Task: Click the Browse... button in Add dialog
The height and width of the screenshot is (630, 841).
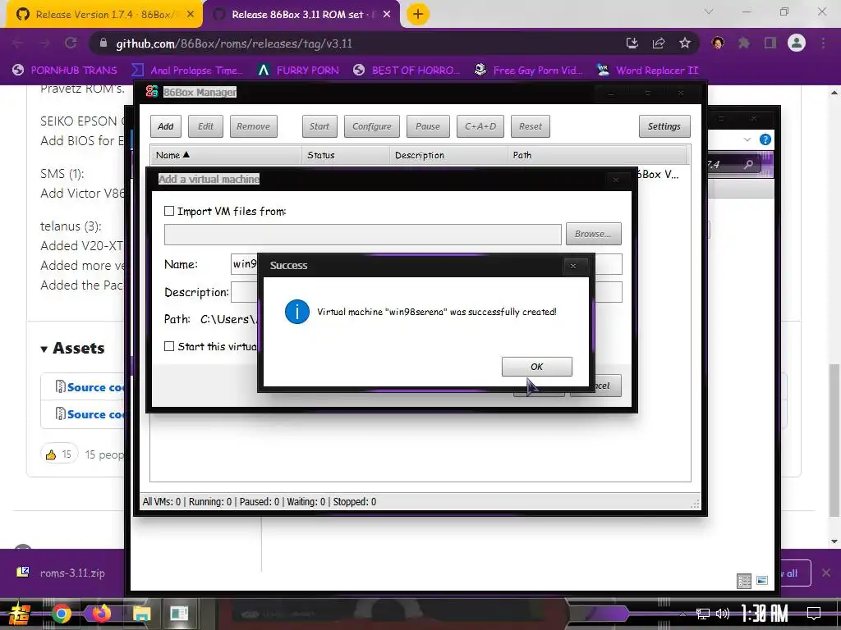Action: (593, 234)
